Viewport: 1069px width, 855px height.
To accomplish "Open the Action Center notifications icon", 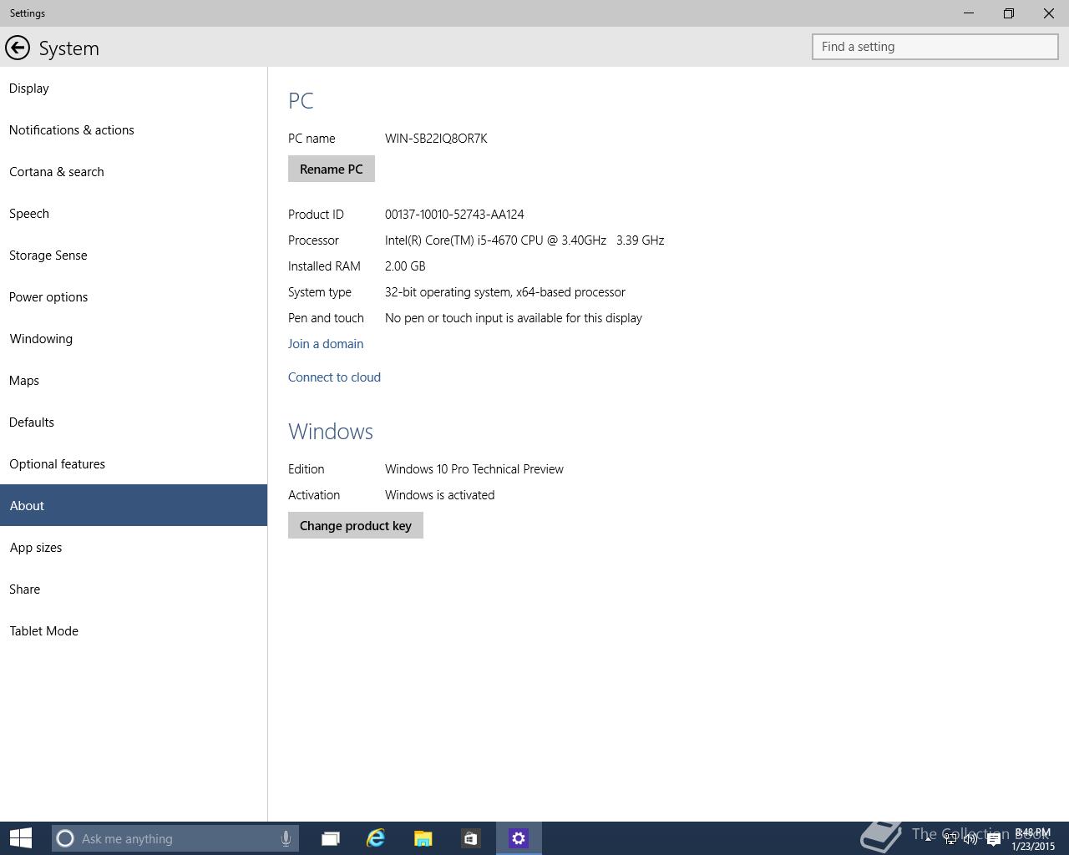I will point(994,839).
